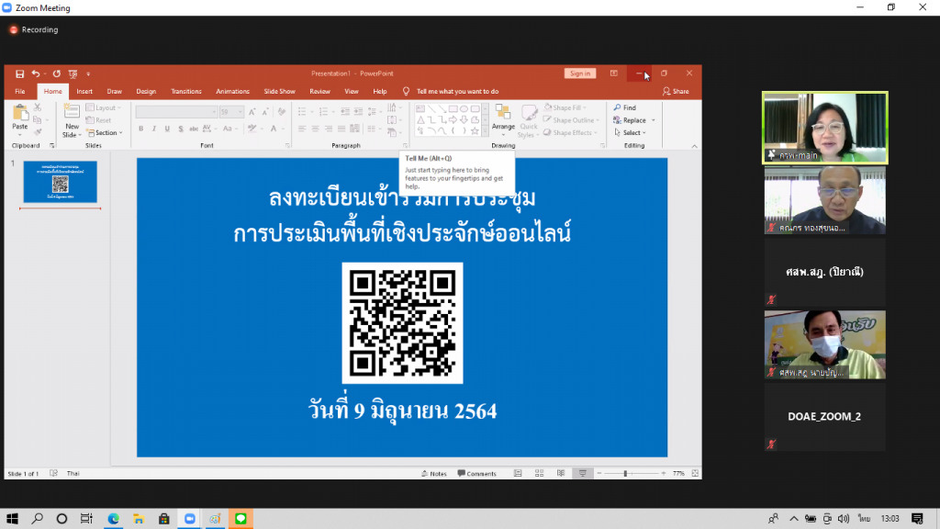Open the font name combo box

(176, 111)
